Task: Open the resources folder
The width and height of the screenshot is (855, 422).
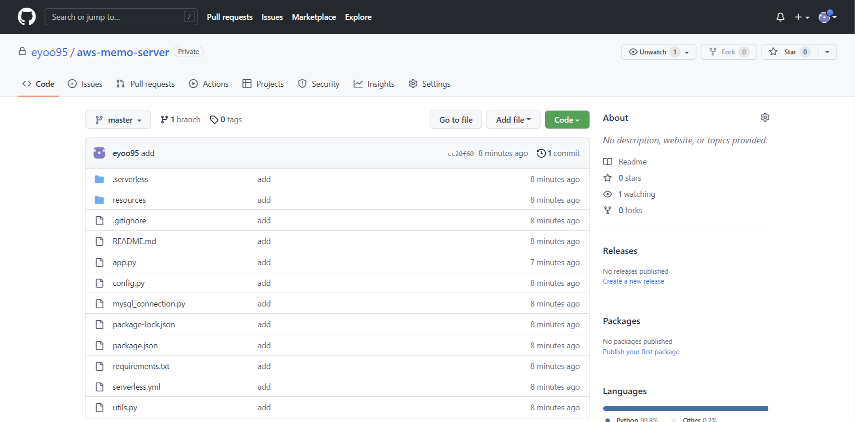Action: tap(129, 200)
